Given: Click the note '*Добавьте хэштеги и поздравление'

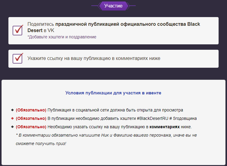Looking at the screenshot, I should (62, 37).
